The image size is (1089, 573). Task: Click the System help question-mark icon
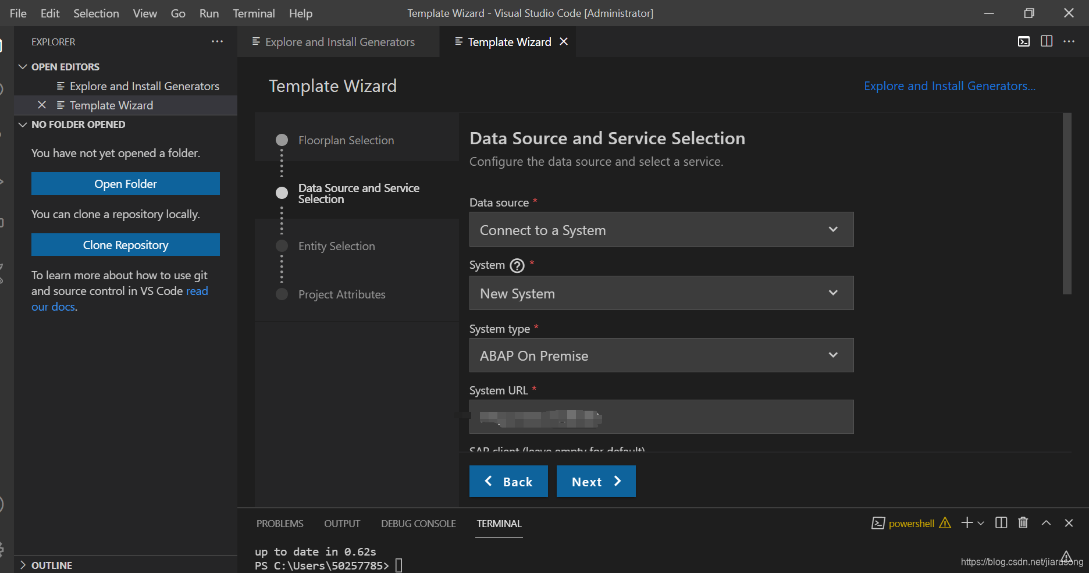517,265
